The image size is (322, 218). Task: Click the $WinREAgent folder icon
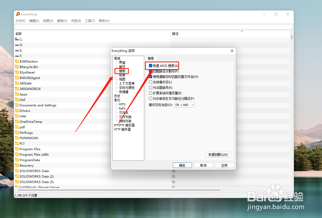[17, 78]
